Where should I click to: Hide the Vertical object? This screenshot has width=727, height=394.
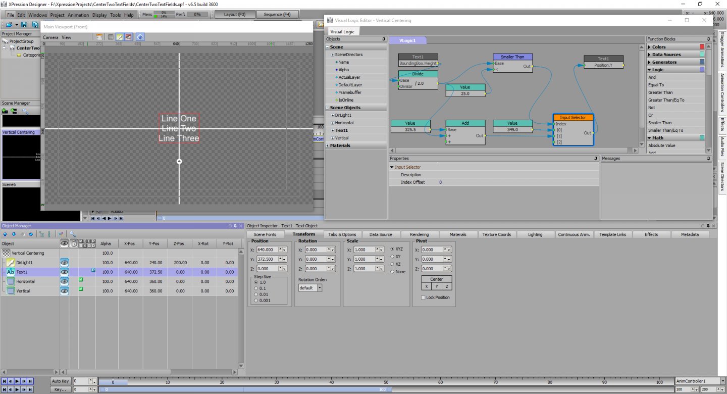[x=64, y=291]
